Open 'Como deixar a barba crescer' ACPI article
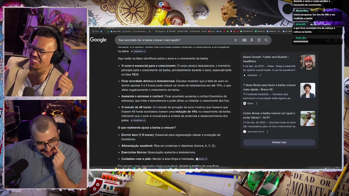Screen dimensions: 349x196 (x=269, y=115)
